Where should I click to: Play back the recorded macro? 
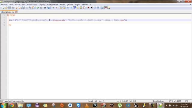(x=95, y=8)
